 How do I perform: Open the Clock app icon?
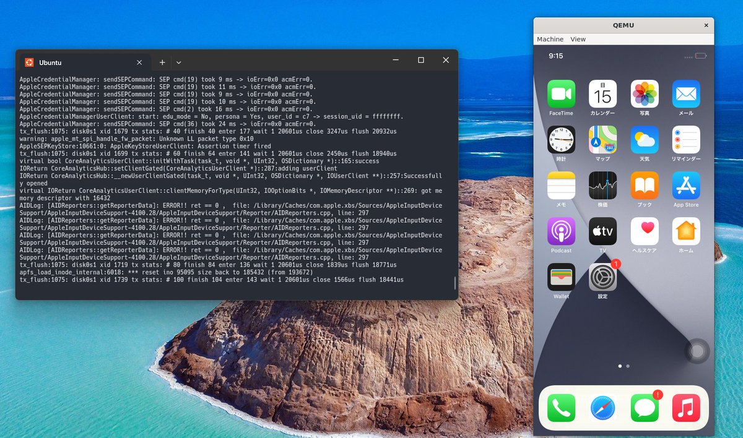click(x=561, y=140)
